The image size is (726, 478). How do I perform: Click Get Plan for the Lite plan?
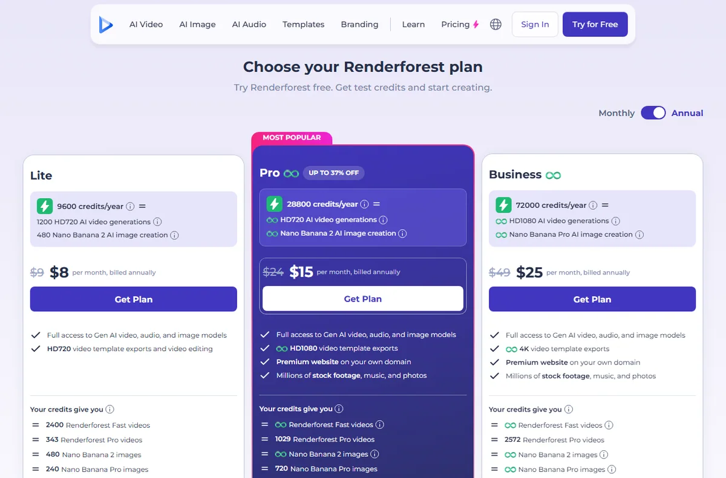tap(134, 299)
